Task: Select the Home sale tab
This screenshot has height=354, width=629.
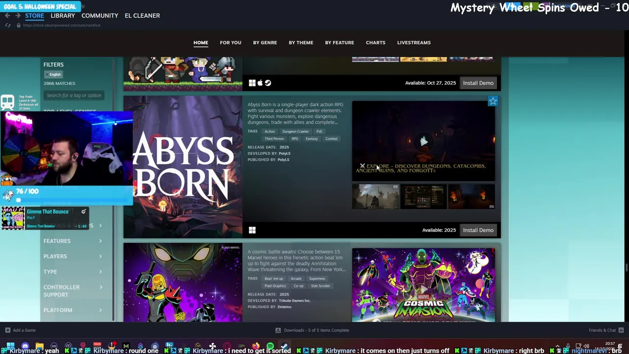Action: point(200,43)
